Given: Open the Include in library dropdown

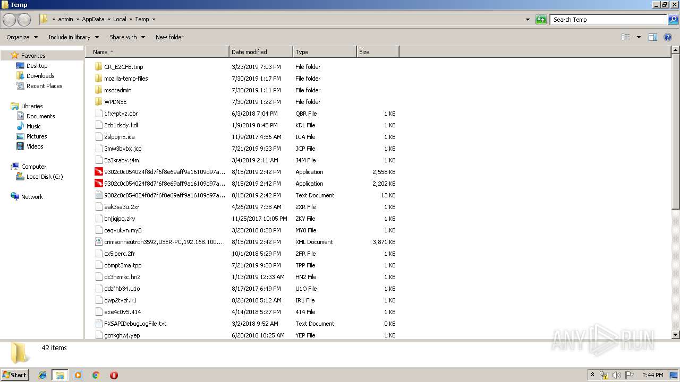Looking at the screenshot, I should pos(73,37).
